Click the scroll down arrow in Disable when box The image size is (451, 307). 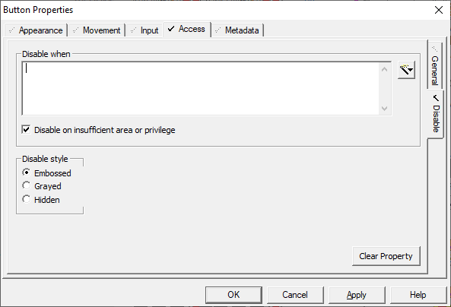[384, 109]
